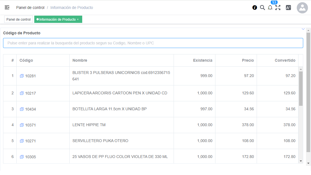Sort table by Existencia column header
311x175 pixels.
(x=202, y=60)
